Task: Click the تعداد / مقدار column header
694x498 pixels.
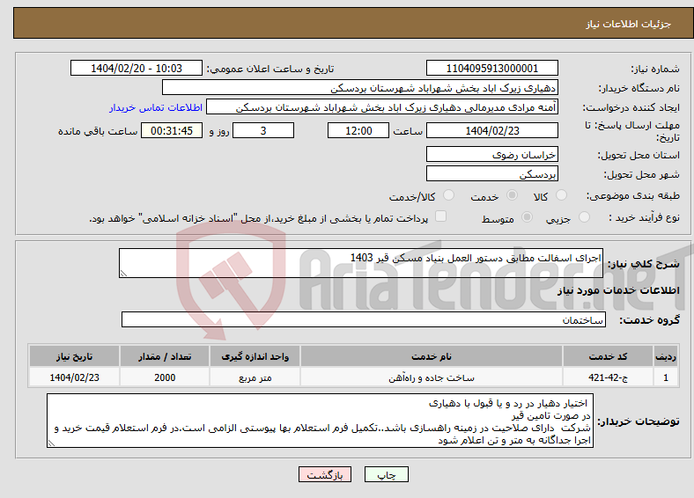Action: click(x=165, y=356)
